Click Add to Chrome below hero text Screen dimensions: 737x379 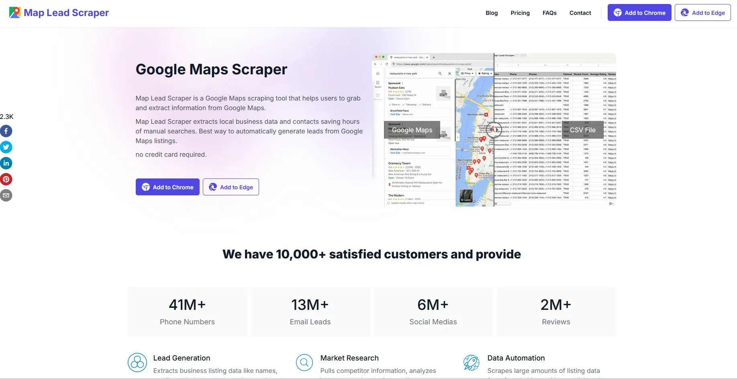click(167, 187)
